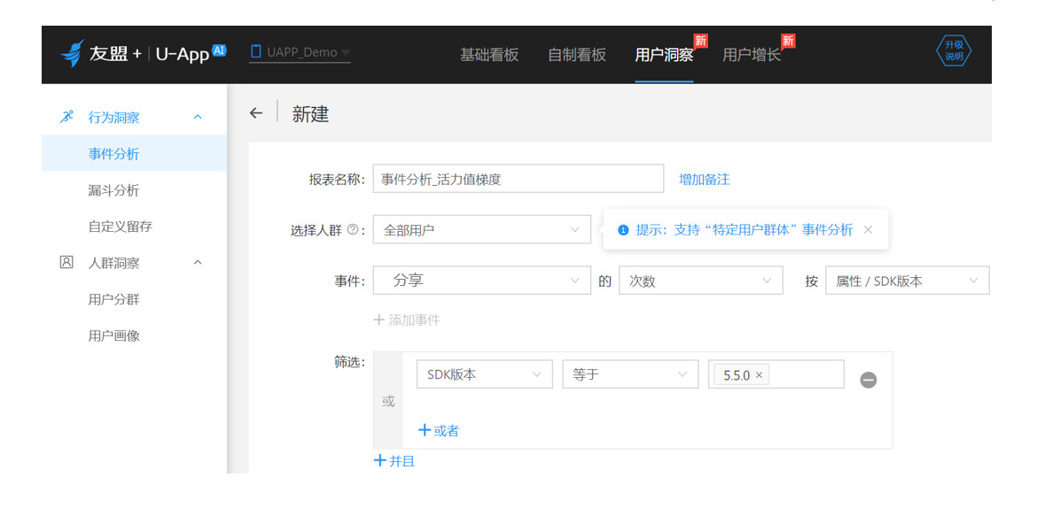Switch to the 基础看板 tab

[x=488, y=54]
